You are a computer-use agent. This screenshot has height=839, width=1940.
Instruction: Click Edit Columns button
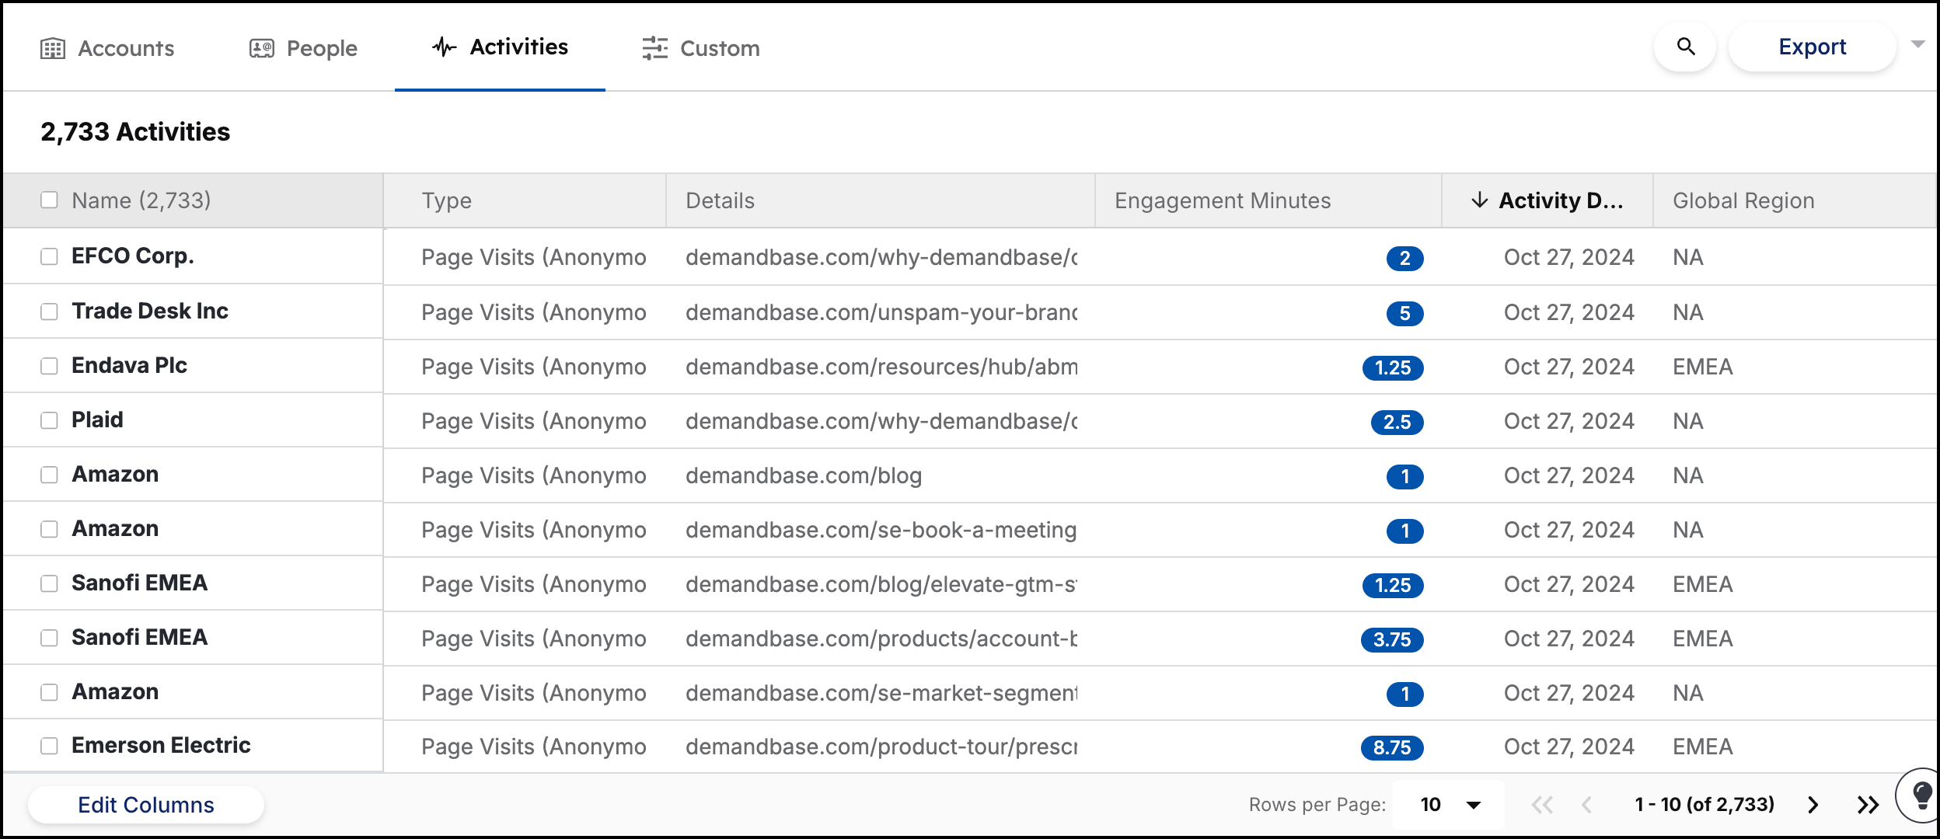pos(146,805)
